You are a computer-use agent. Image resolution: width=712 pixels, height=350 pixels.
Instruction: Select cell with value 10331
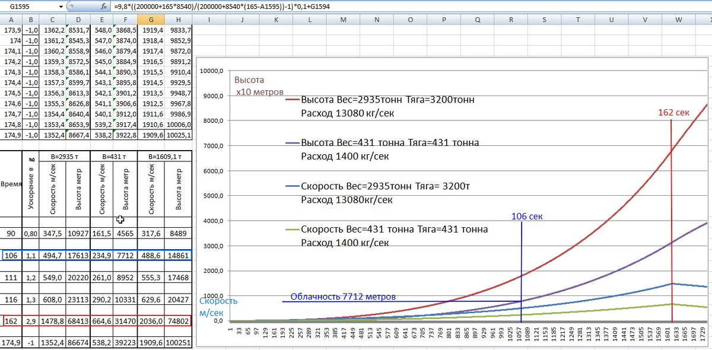click(x=125, y=300)
